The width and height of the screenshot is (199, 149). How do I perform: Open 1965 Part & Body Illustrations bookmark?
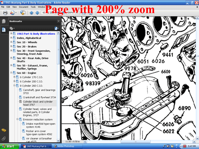(36, 34)
